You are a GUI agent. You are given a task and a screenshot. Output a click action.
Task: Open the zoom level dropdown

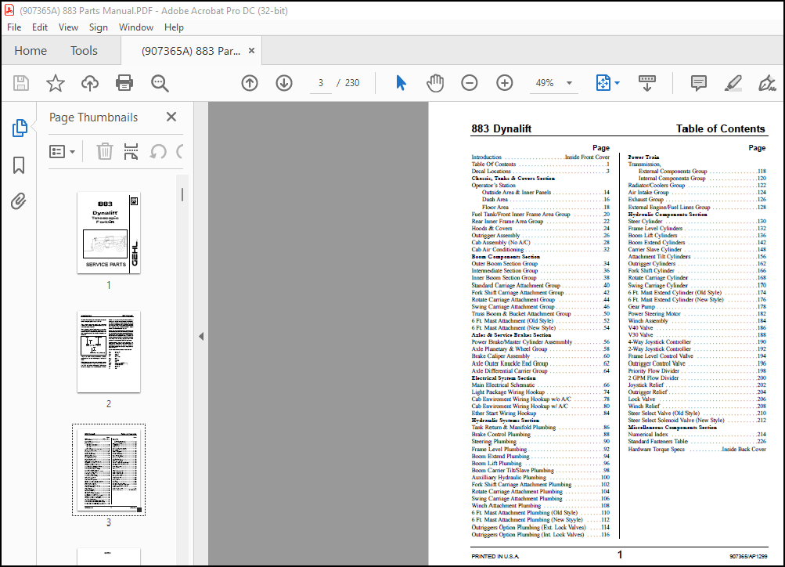click(x=569, y=83)
